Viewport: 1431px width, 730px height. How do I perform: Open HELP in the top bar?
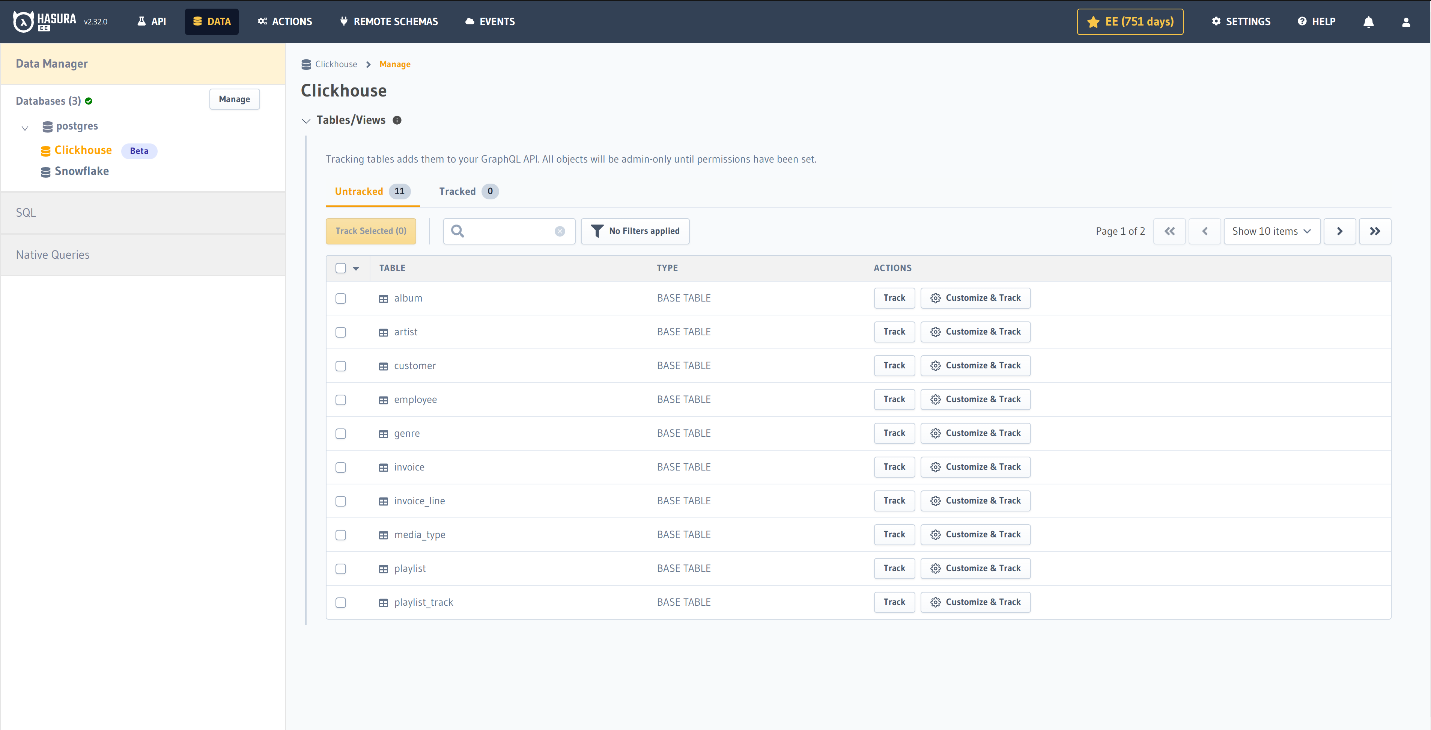point(1316,22)
